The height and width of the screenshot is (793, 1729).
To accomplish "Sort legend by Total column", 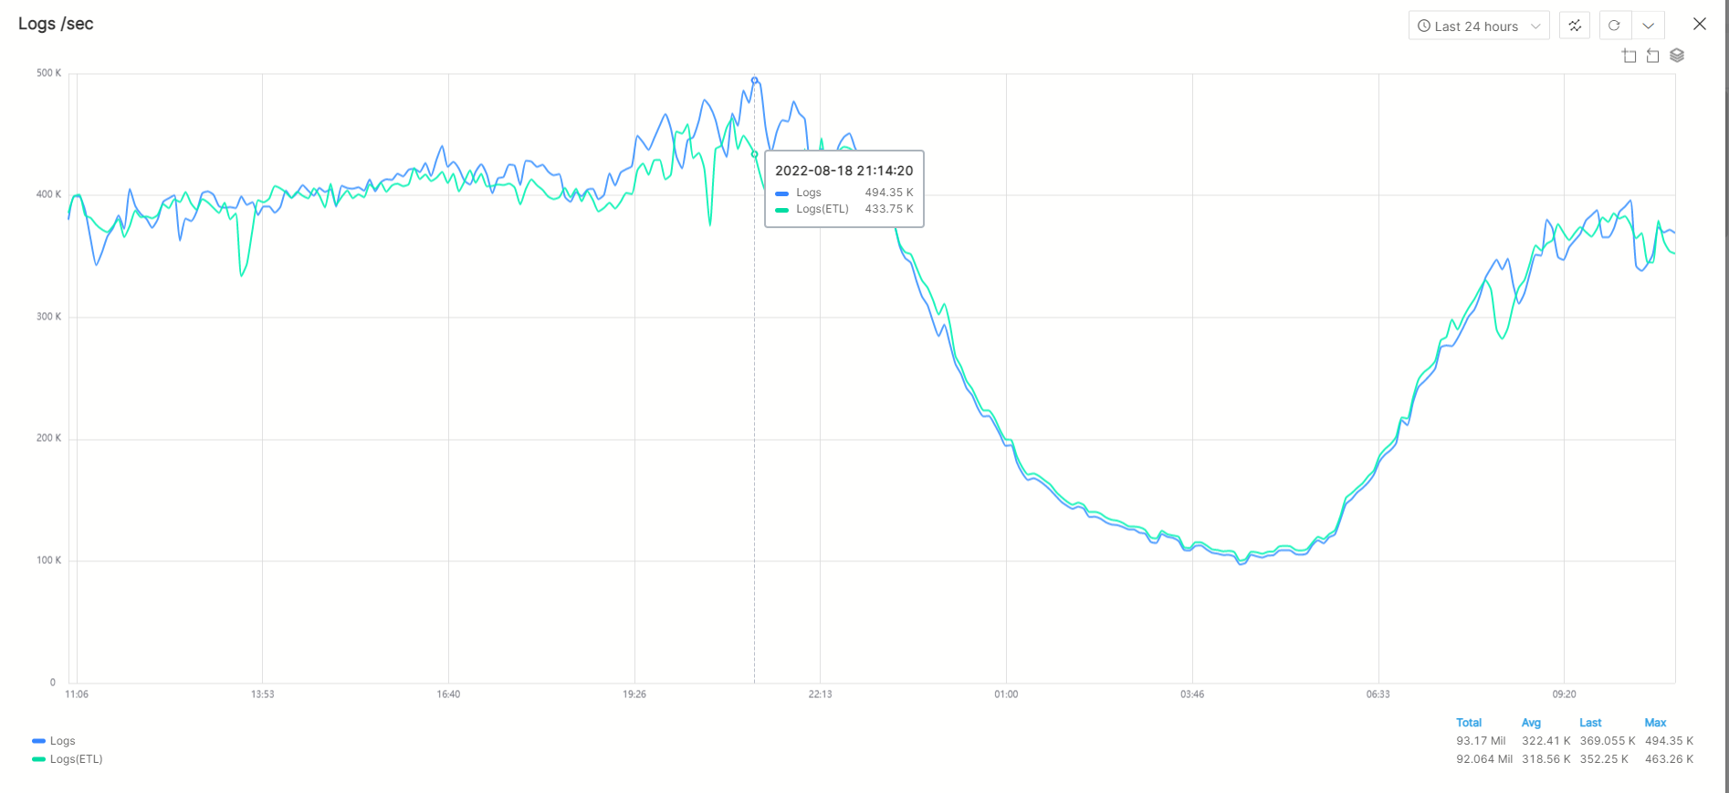I will (x=1469, y=723).
